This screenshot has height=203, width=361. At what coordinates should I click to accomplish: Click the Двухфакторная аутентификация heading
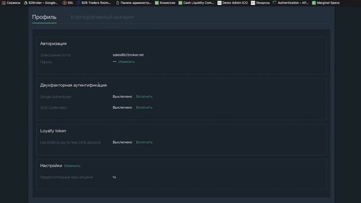[73, 85]
